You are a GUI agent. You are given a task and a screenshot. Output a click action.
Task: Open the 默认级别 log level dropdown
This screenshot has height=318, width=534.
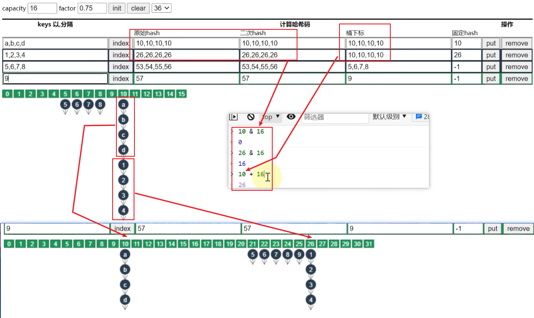(x=390, y=117)
